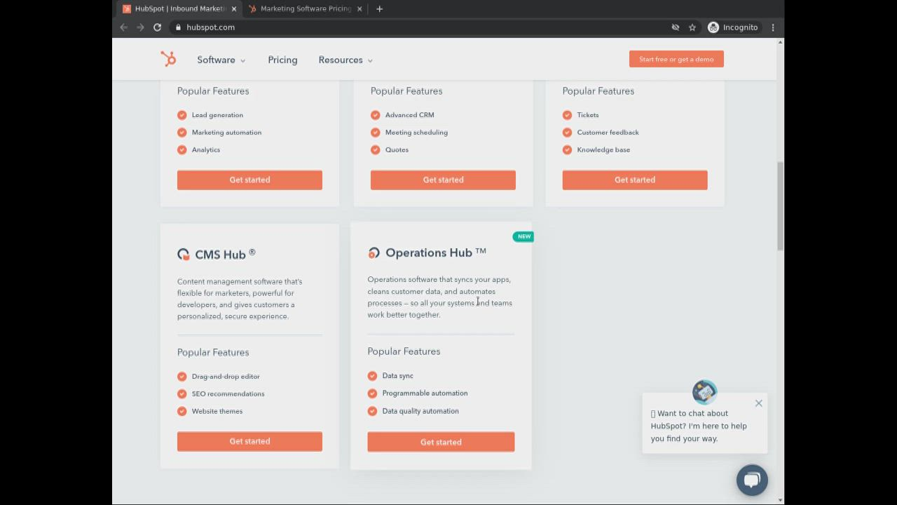
Task: Click the third-party cookies blocked eye icon
Action: pos(676,27)
